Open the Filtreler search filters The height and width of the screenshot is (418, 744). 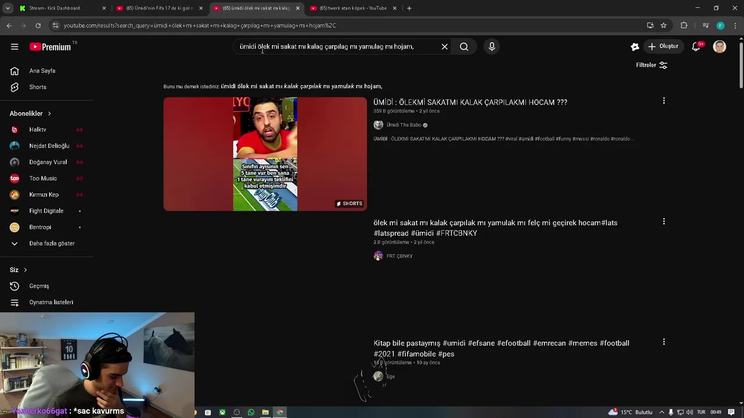[652, 65]
